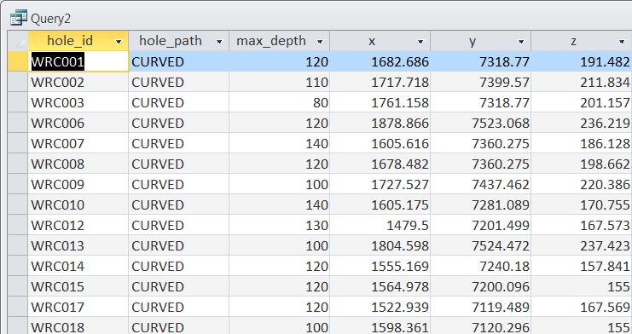Click the y value 7437.462

coord(481,185)
